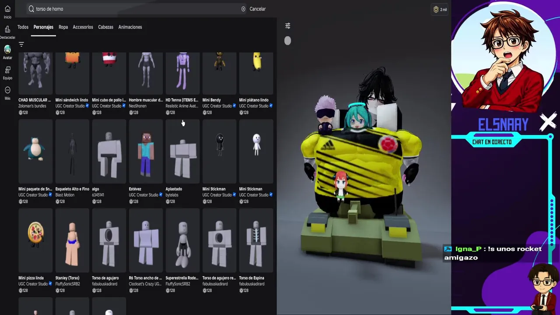This screenshot has width=560, height=315.
Task: Click creator name Blast Motion
Action: [65, 195]
